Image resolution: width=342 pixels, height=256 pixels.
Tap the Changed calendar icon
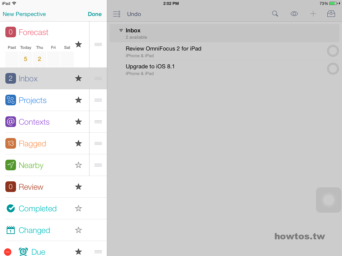pos(10,230)
